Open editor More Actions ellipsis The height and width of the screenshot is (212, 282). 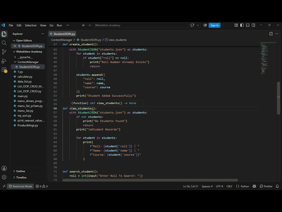[x=277, y=34]
